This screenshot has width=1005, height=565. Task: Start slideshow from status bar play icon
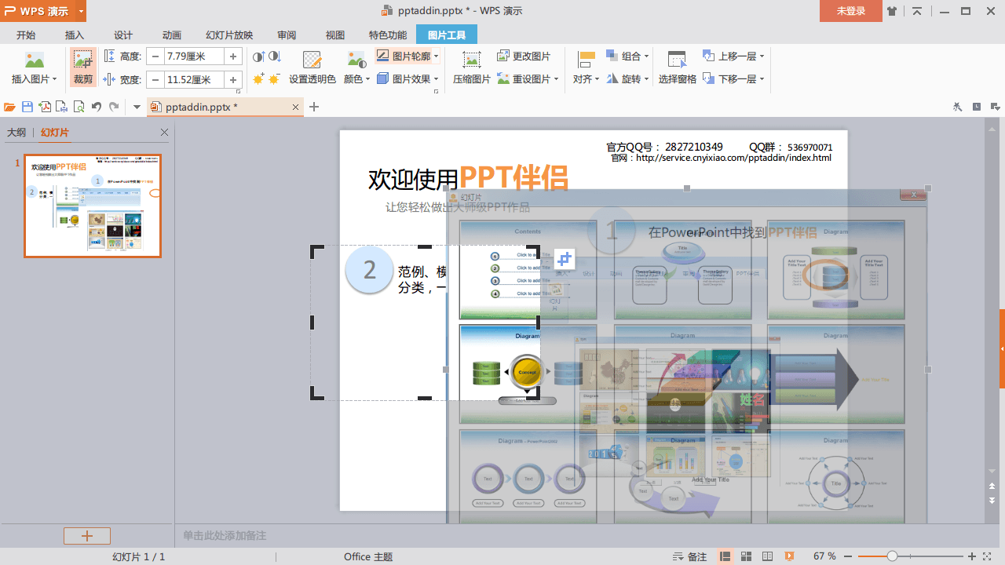[789, 556]
